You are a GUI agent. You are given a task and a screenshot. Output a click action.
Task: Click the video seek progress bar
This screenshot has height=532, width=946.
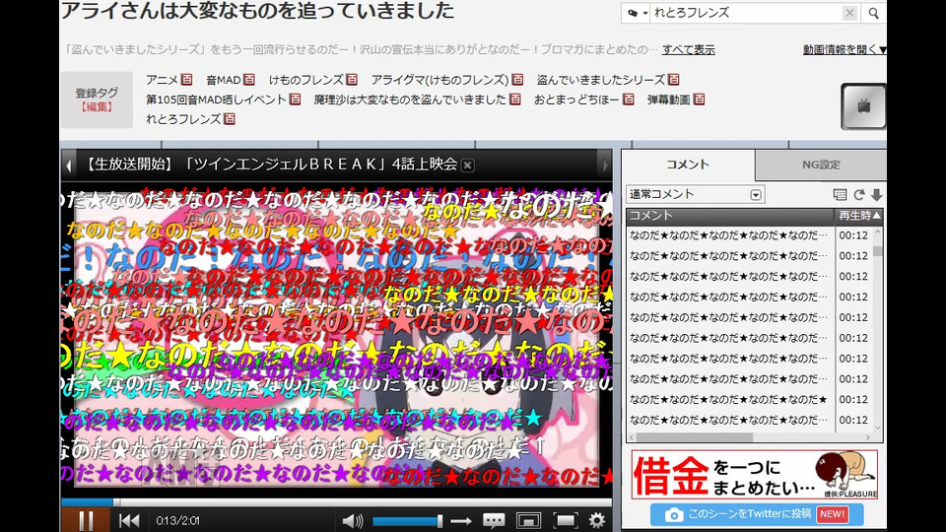pyautogui.click(x=337, y=501)
